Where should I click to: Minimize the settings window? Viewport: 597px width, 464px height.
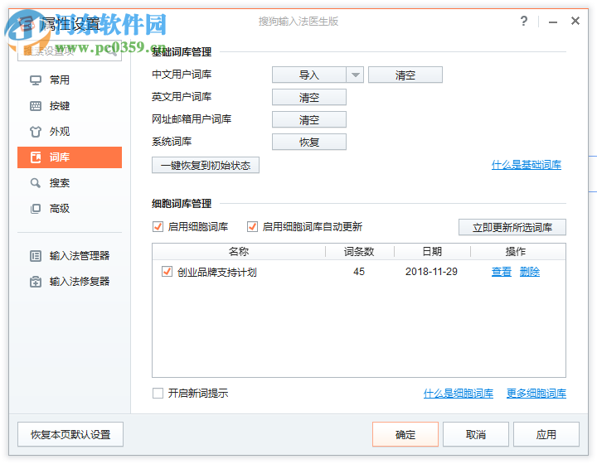(x=553, y=22)
